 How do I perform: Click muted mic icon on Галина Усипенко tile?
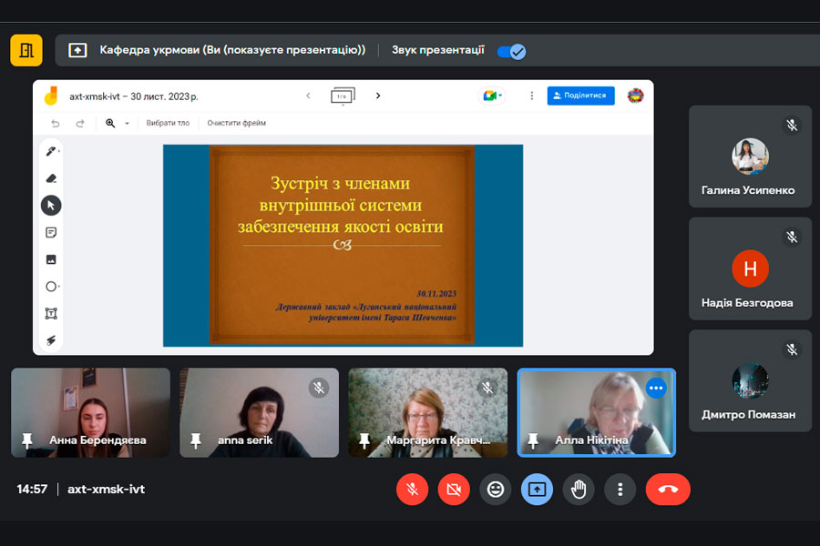(x=792, y=126)
